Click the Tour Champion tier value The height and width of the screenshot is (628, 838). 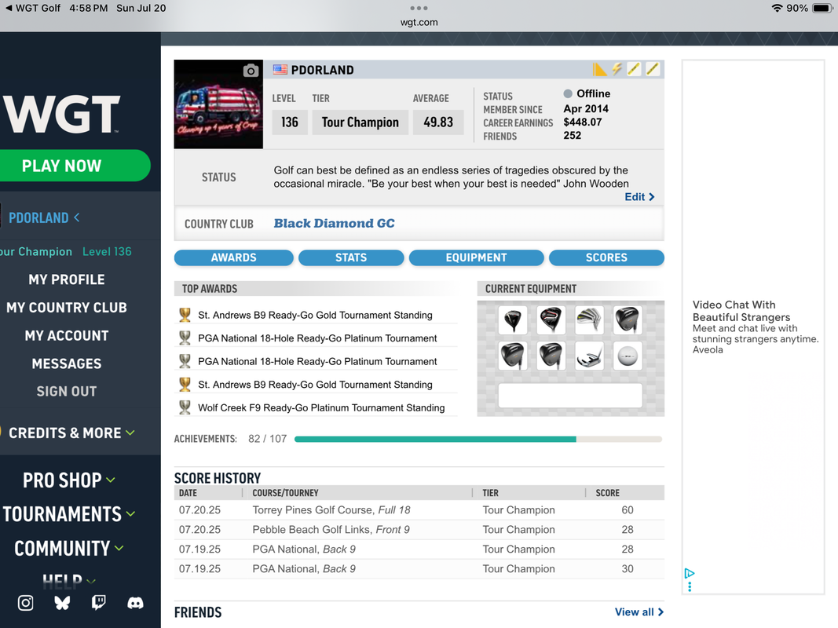point(360,122)
